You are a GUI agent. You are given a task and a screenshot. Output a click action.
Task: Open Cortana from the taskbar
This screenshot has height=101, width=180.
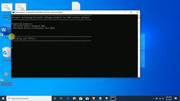55,98
